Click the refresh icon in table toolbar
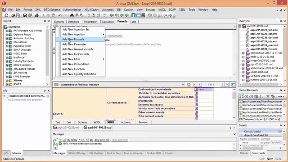The image size is (288, 162). 189,85
